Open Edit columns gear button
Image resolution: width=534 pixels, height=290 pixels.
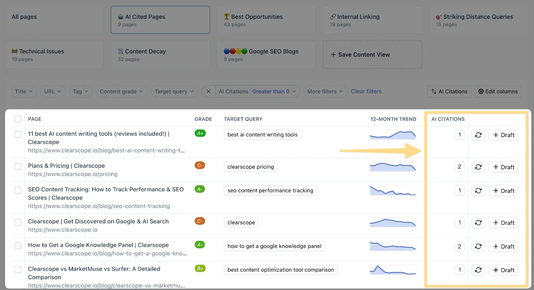point(498,92)
